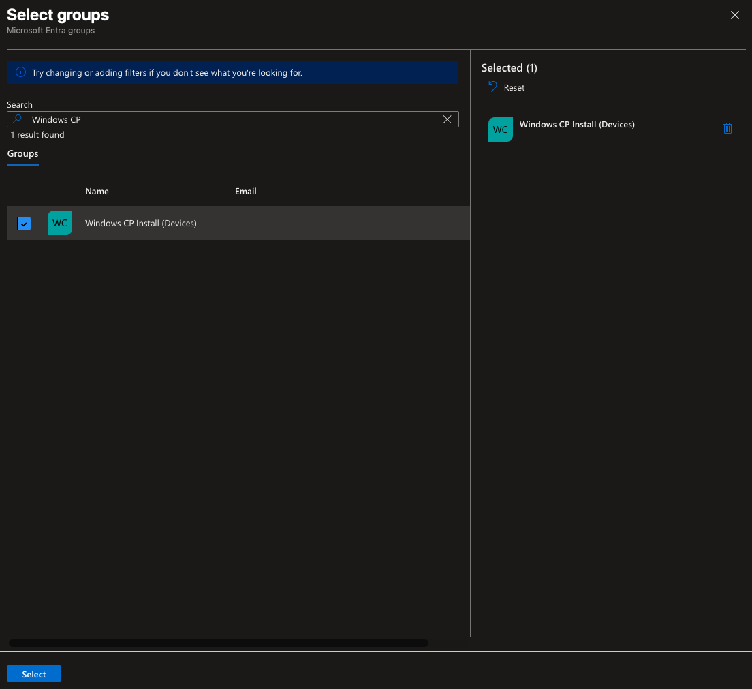Click the filter hint banner message
The height and width of the screenshot is (689, 752).
click(x=167, y=73)
